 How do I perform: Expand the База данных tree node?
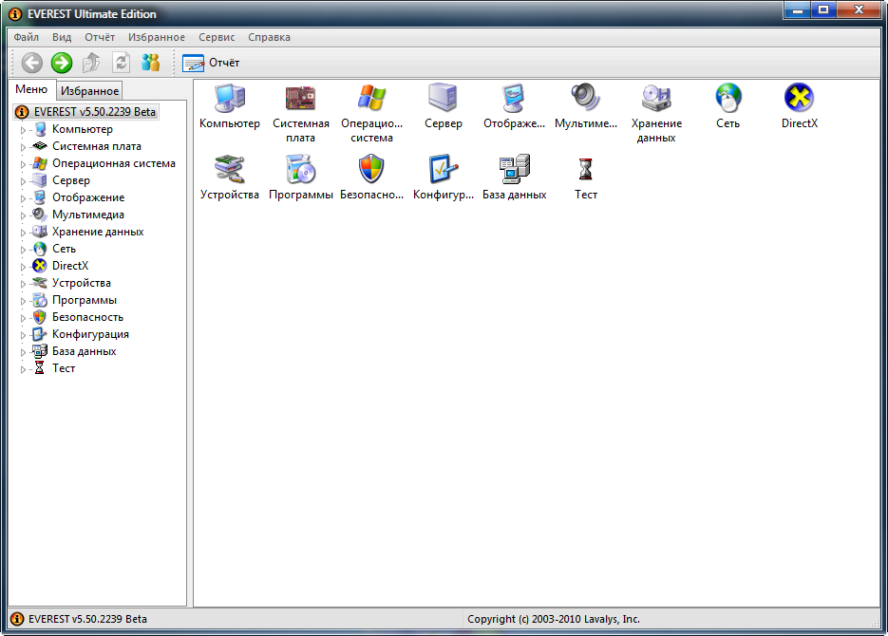pos(23,352)
